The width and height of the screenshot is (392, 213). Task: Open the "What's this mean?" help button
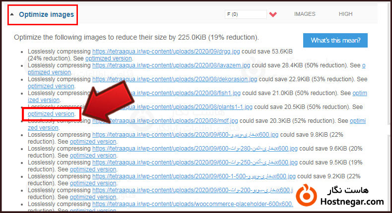coord(335,40)
